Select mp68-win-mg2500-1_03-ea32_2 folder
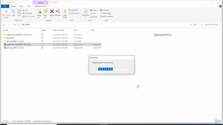The image size is (223, 125). (52, 35)
